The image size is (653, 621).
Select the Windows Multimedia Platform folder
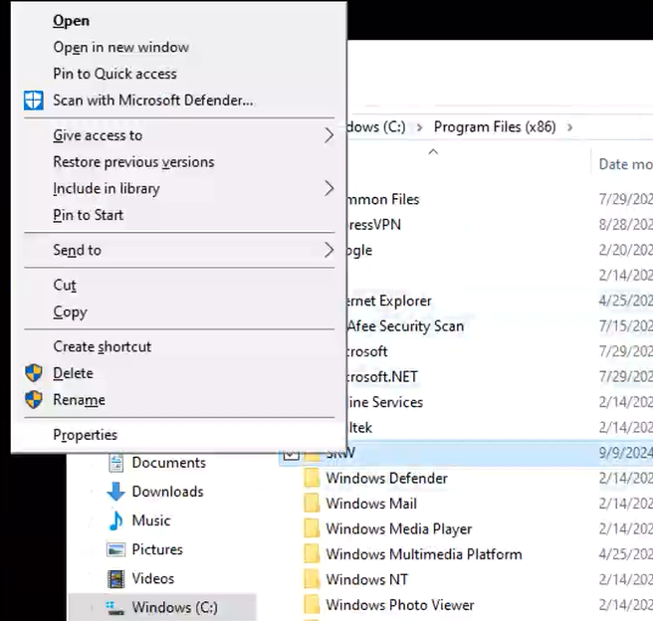pyautogui.click(x=424, y=555)
